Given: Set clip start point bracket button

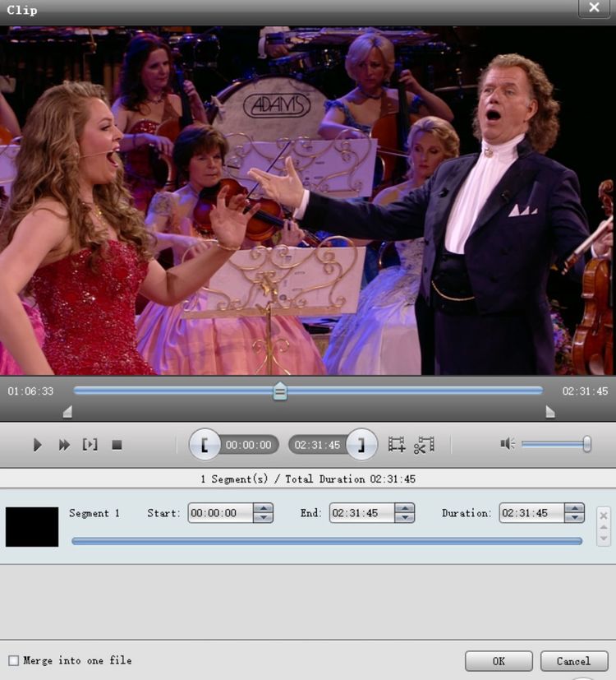Looking at the screenshot, I should (x=204, y=445).
